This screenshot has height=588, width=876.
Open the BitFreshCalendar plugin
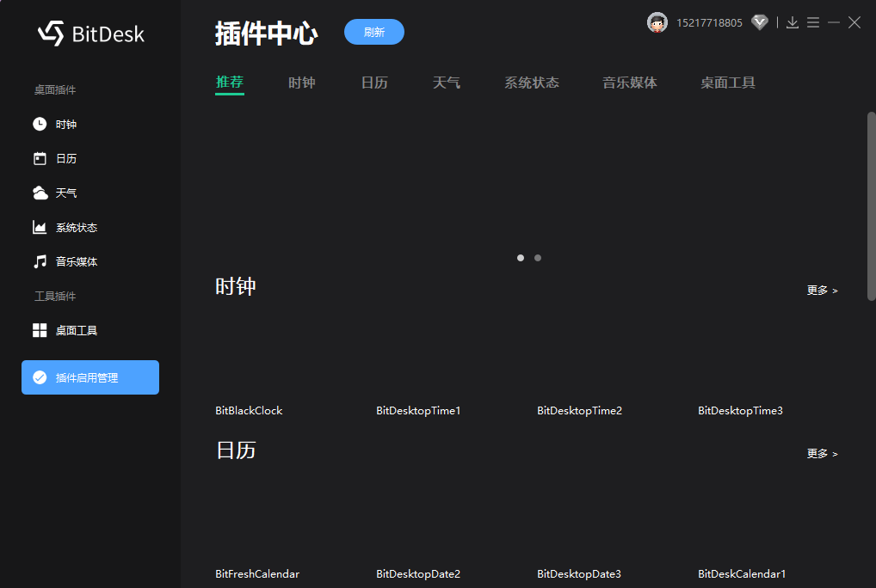click(257, 573)
